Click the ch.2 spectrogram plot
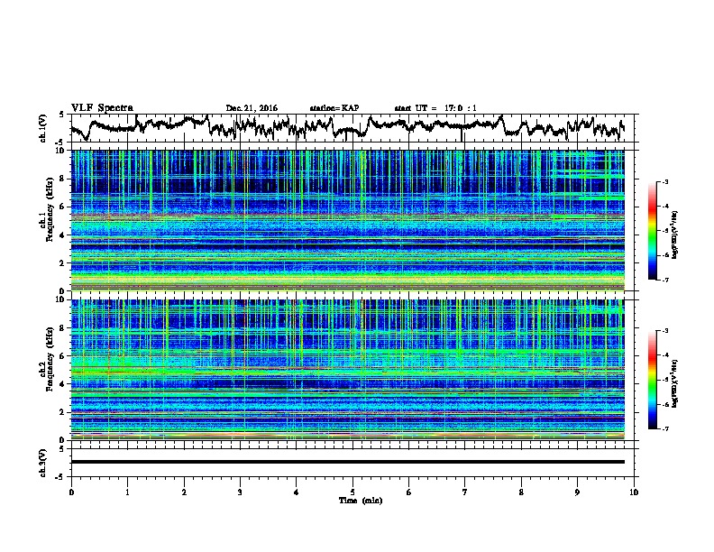 [x=347, y=370]
